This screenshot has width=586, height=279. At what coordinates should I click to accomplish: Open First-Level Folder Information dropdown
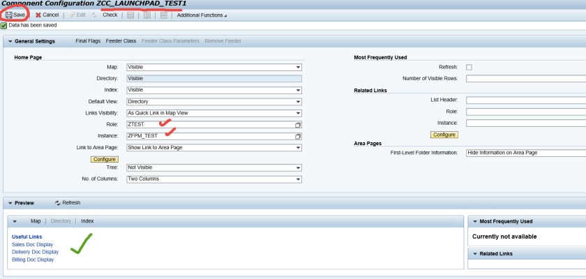coord(526,153)
